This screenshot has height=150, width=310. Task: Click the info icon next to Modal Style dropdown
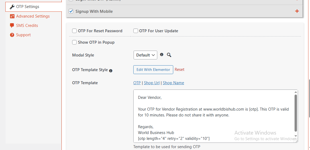pyautogui.click(x=162, y=55)
